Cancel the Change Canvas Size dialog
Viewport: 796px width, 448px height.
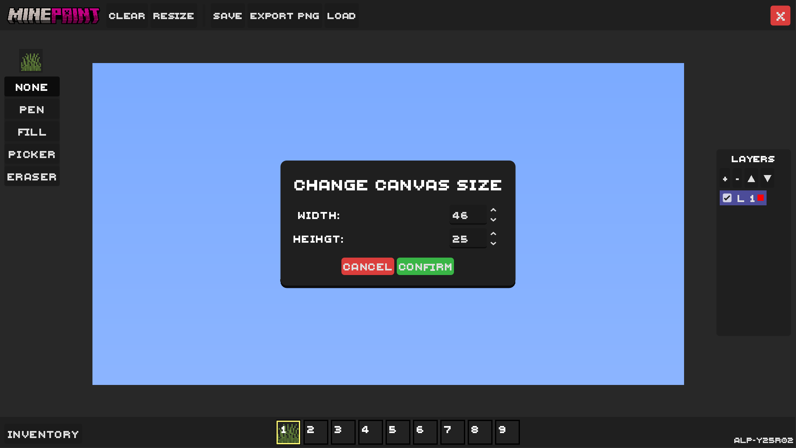(x=367, y=266)
